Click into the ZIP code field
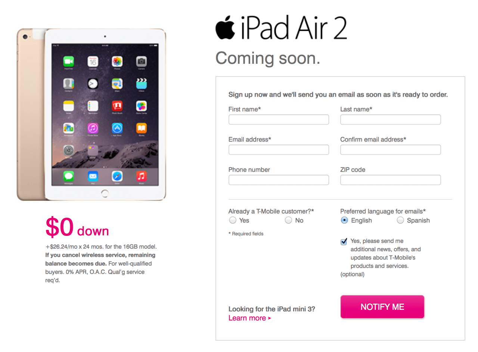The image size is (478, 352). [391, 180]
